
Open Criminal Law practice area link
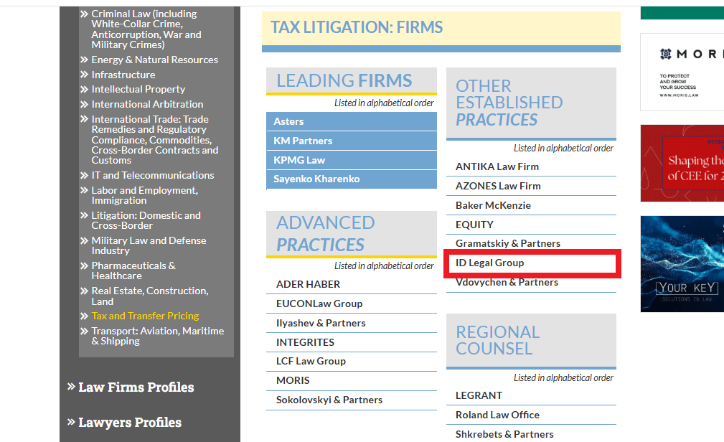[146, 29]
